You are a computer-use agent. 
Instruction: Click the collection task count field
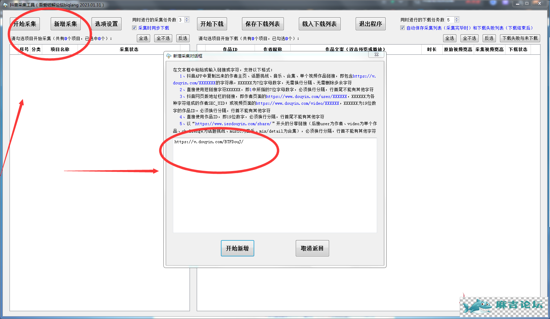tap(181, 20)
